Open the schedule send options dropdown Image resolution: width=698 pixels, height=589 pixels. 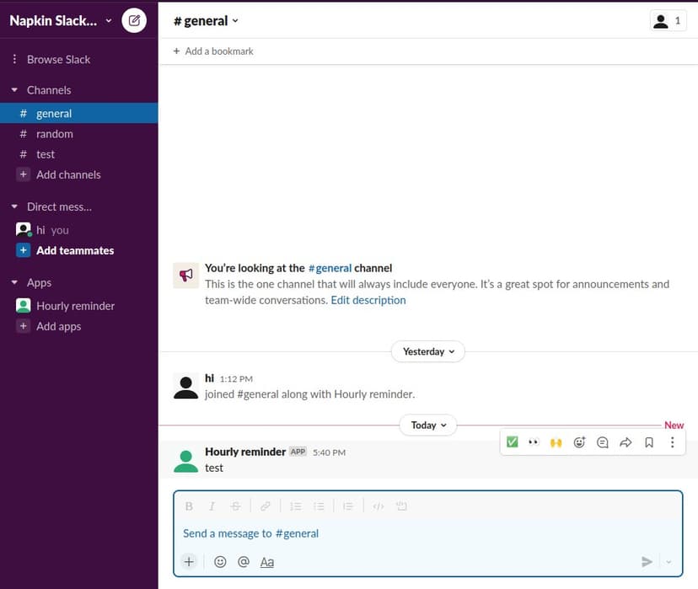(668, 562)
